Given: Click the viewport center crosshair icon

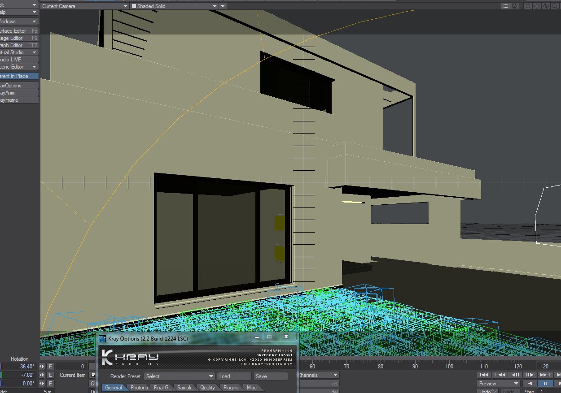Looking at the screenshot, I should pos(528,6).
